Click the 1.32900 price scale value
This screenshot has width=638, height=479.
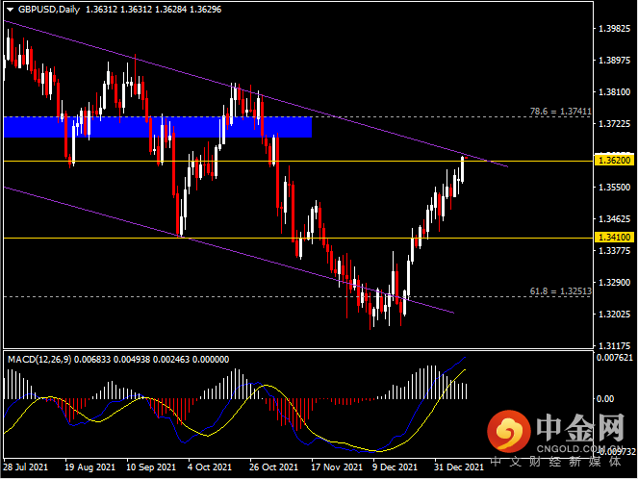coord(614,282)
